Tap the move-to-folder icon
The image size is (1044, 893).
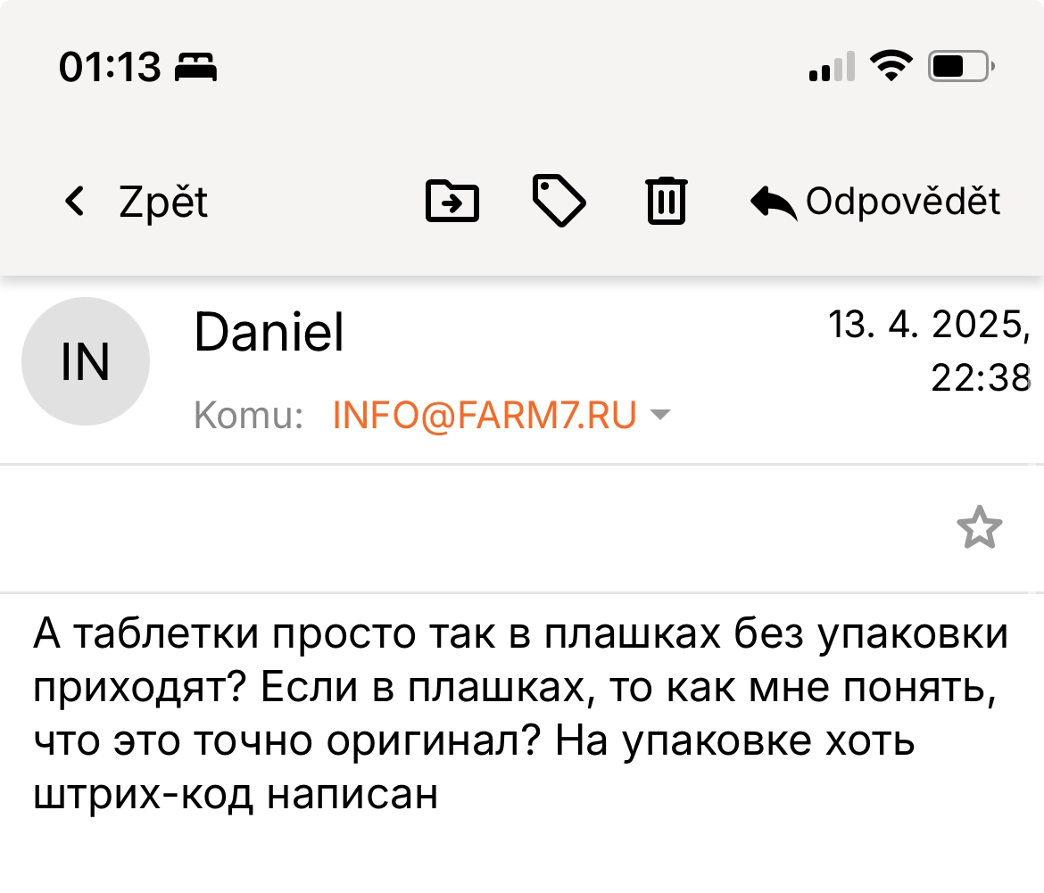pyautogui.click(x=452, y=201)
